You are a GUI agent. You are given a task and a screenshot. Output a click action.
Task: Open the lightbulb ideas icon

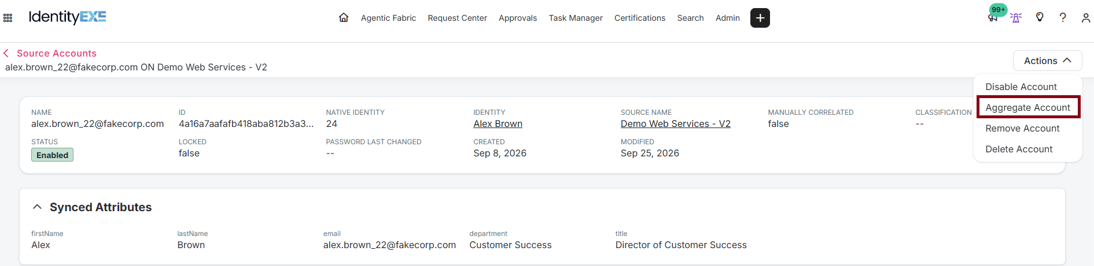[x=1040, y=17]
